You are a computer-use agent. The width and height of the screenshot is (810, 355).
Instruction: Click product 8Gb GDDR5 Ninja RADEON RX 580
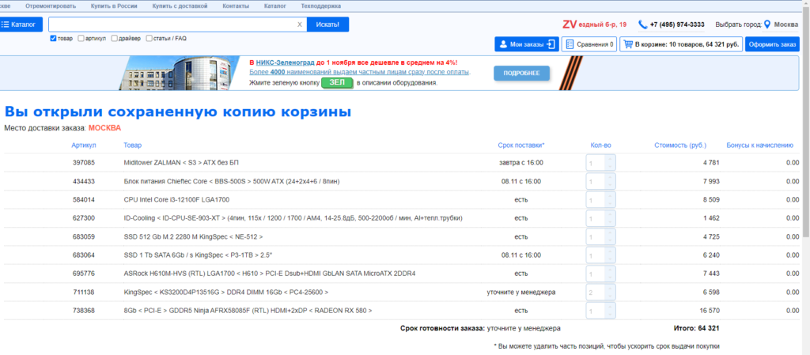coord(248,311)
